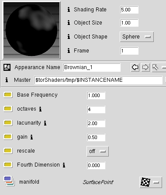The width and height of the screenshot is (166, 195).
Task: Click the Fourth Dimension value field
Action: pos(96,165)
